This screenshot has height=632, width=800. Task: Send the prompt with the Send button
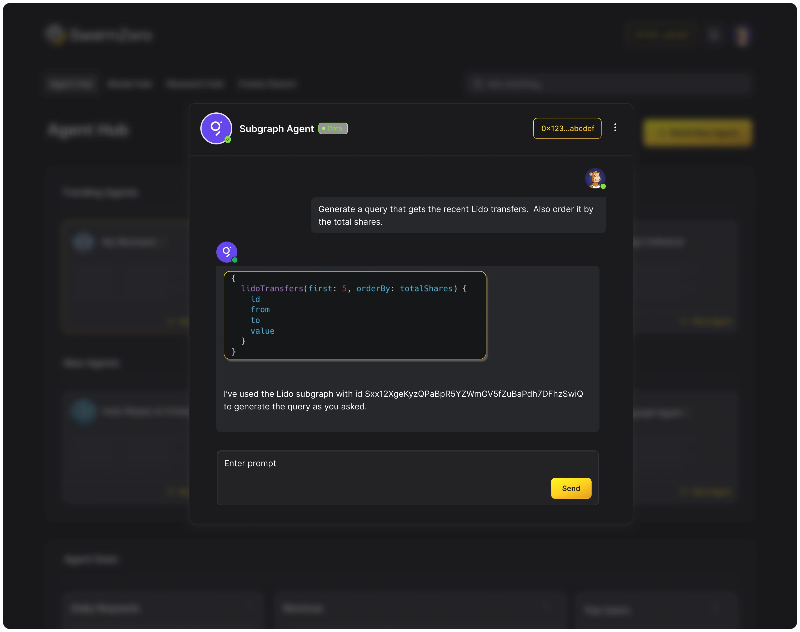571,488
